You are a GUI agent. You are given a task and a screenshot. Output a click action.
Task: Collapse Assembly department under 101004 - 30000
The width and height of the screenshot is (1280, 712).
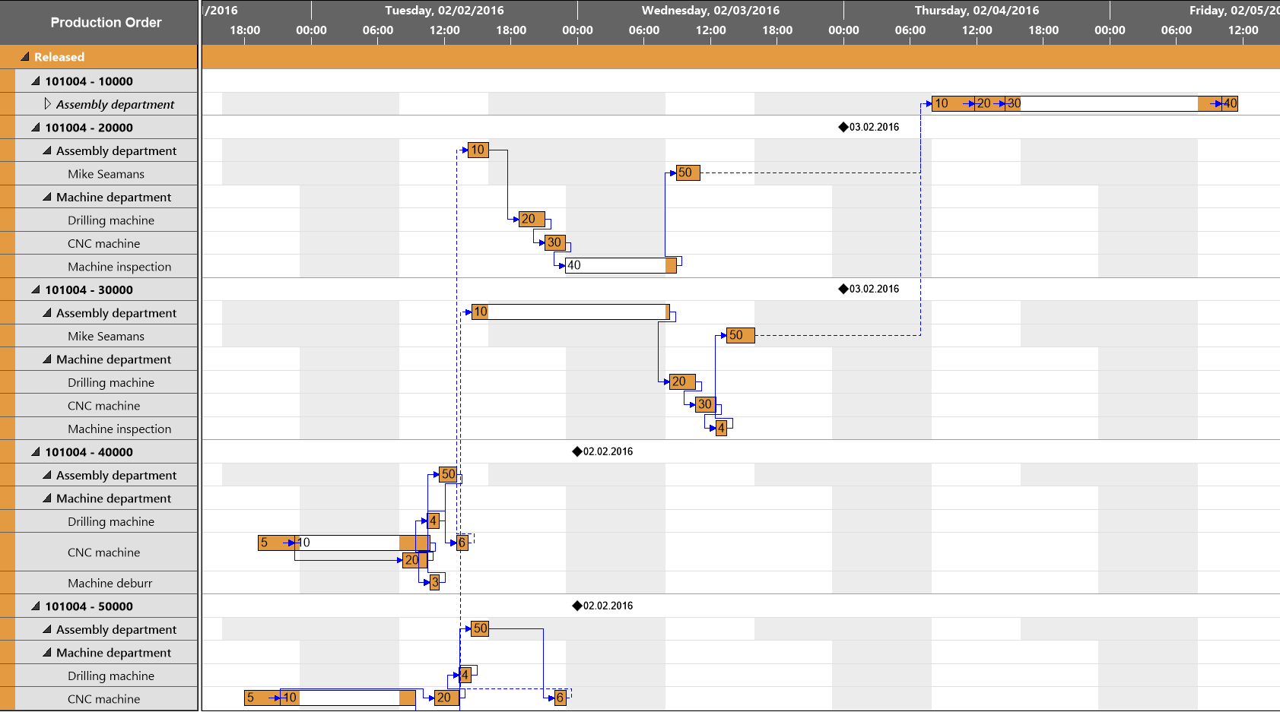47,313
